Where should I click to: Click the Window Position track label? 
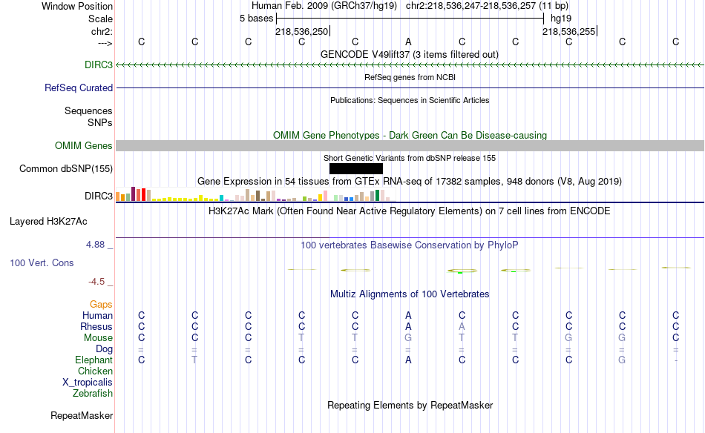(77, 6)
